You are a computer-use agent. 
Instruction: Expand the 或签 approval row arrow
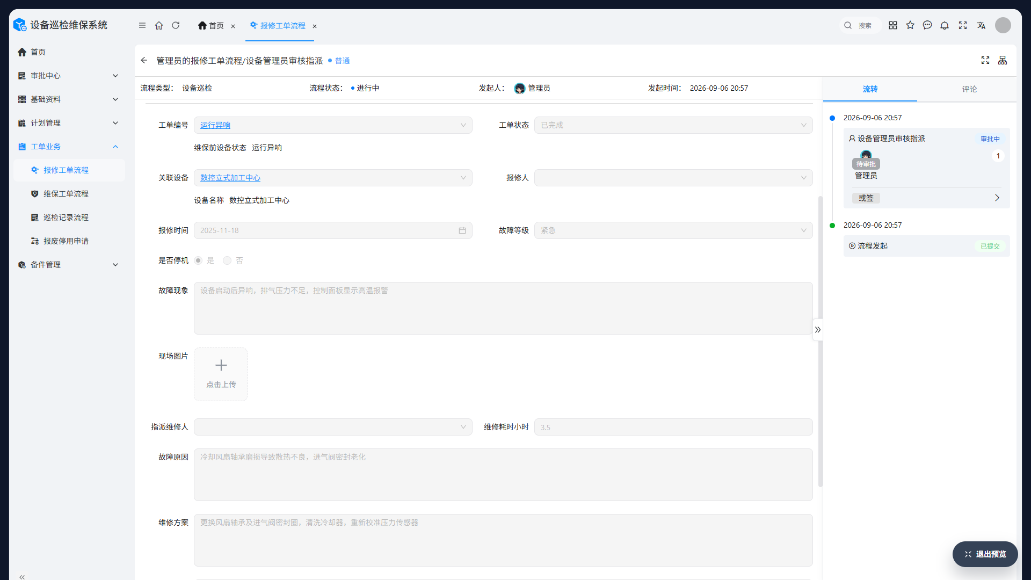tap(997, 198)
